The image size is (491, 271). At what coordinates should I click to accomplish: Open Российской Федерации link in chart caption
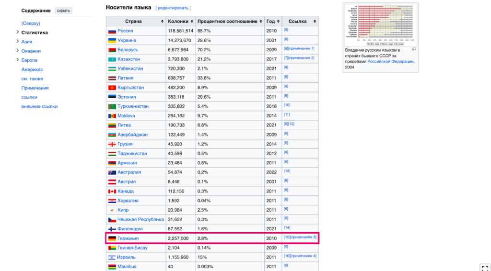tap(390, 61)
